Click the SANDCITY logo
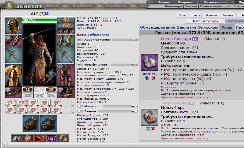The width and height of the screenshot is (244, 148). pyautogui.click(x=29, y=6)
